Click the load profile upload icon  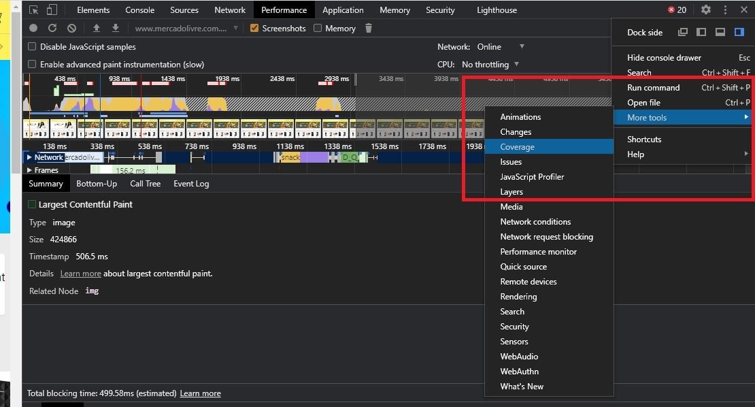(x=97, y=28)
